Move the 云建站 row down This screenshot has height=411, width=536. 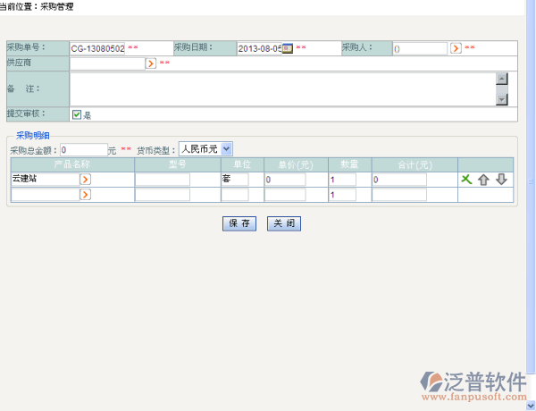pos(501,180)
